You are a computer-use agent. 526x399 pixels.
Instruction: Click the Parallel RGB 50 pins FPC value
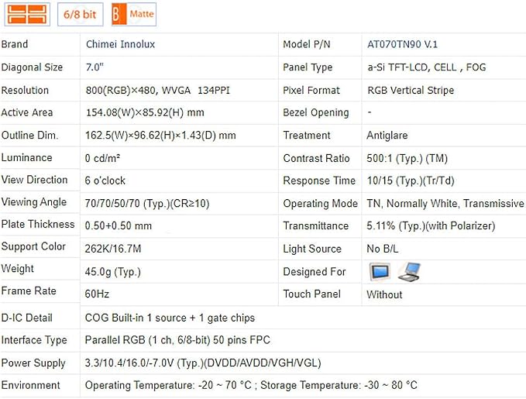pyautogui.click(x=177, y=340)
